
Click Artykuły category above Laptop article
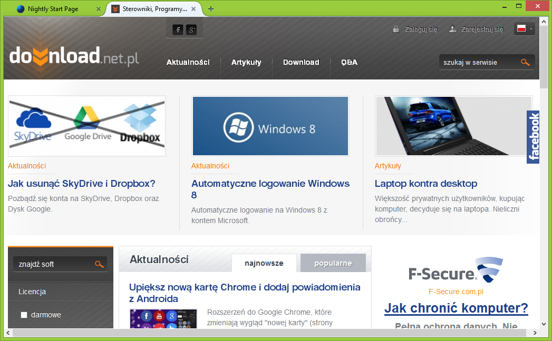click(x=388, y=166)
